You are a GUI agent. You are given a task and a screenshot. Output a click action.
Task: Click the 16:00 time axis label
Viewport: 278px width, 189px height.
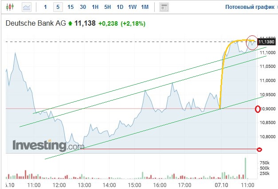pos(160,185)
